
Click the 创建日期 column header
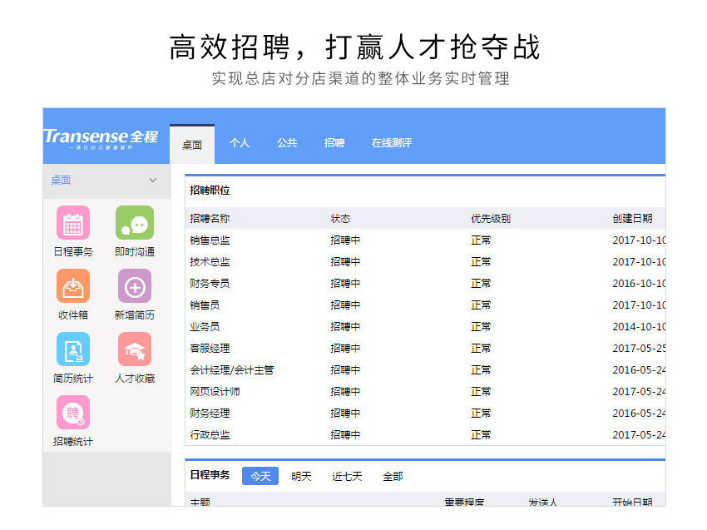[632, 218]
